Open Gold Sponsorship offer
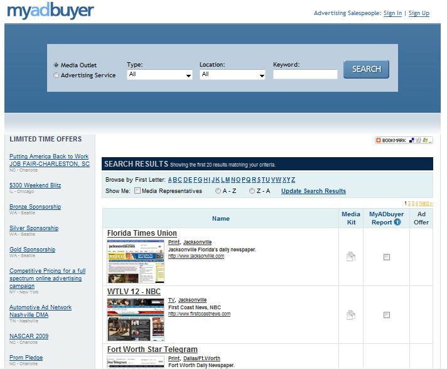The width and height of the screenshot is (447, 369). 32,250
